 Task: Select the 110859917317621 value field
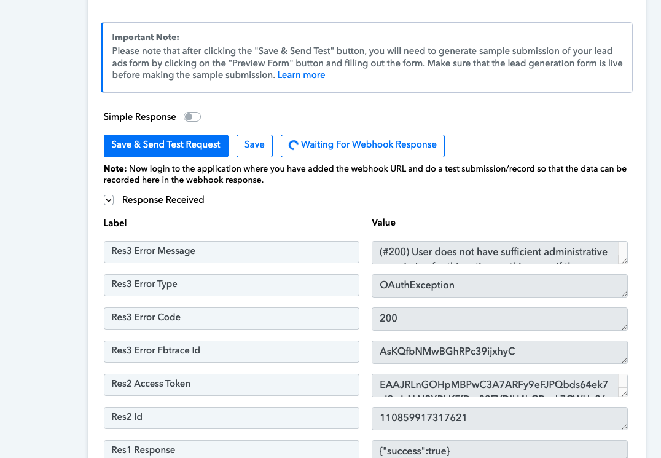[x=498, y=418]
